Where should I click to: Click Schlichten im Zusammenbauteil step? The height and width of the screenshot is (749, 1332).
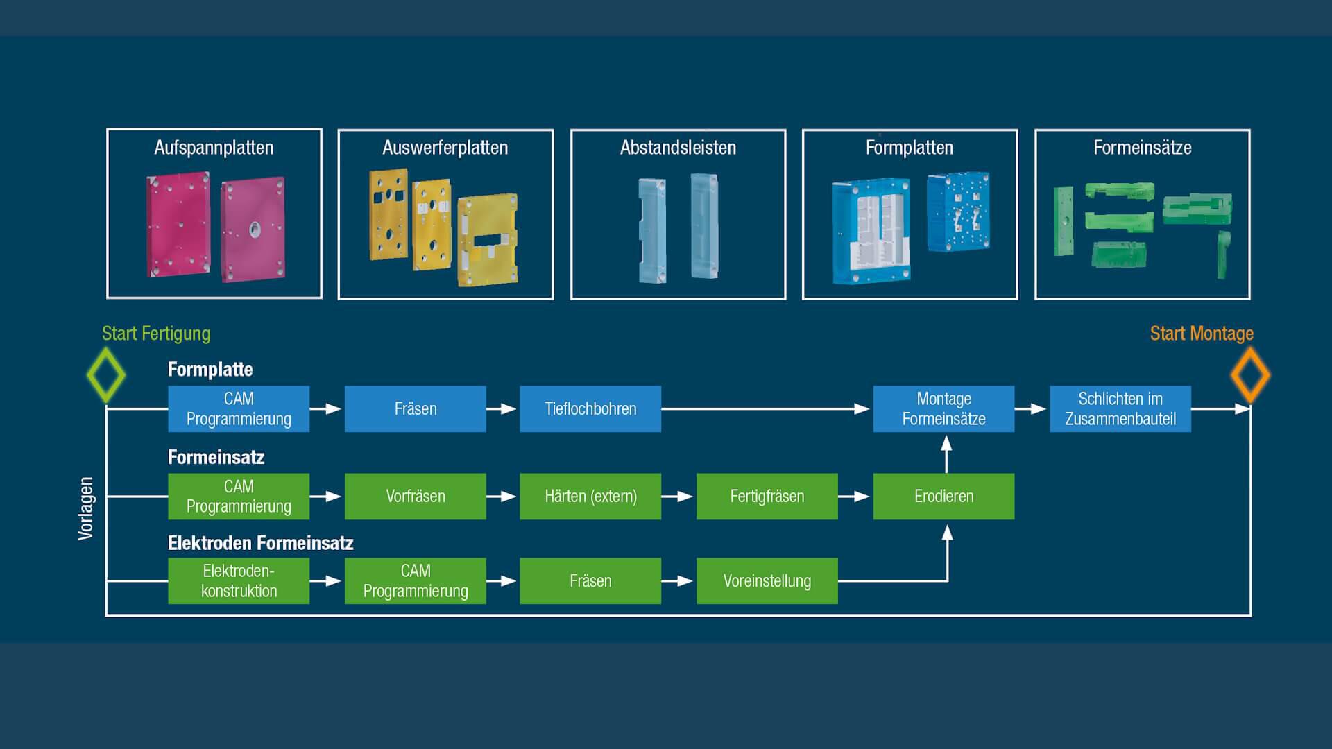point(1120,409)
